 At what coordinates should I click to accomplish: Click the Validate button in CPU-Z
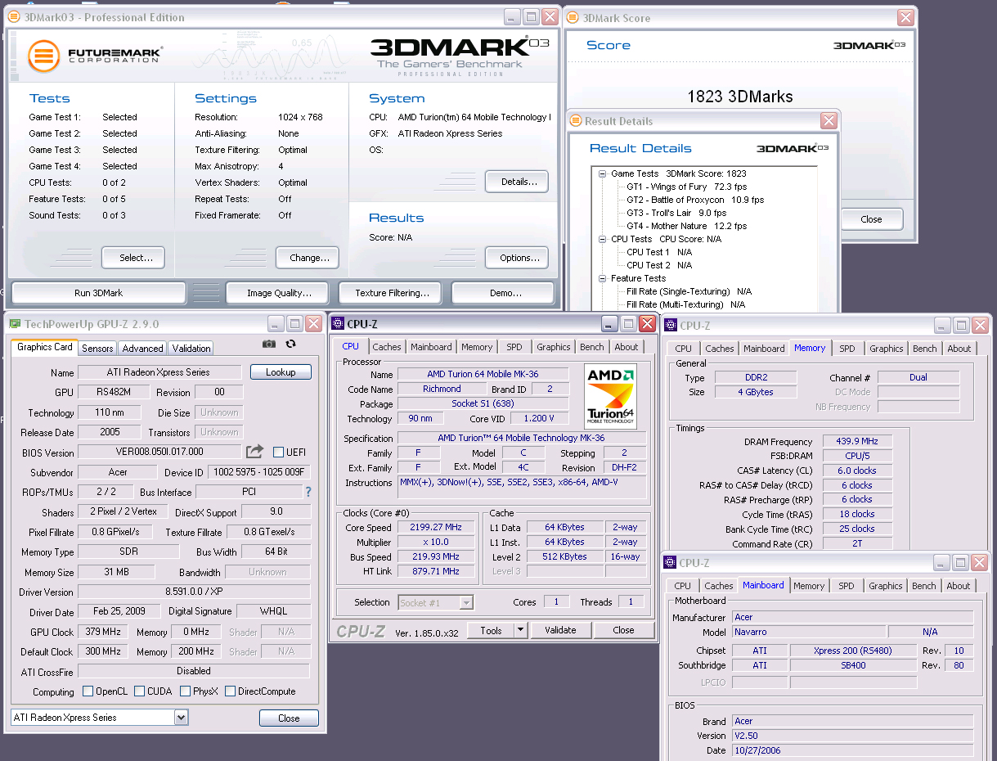560,630
